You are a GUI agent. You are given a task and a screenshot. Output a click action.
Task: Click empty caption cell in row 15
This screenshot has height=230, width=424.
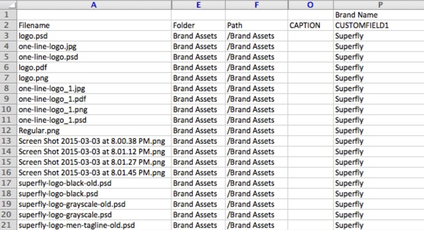click(x=311, y=162)
